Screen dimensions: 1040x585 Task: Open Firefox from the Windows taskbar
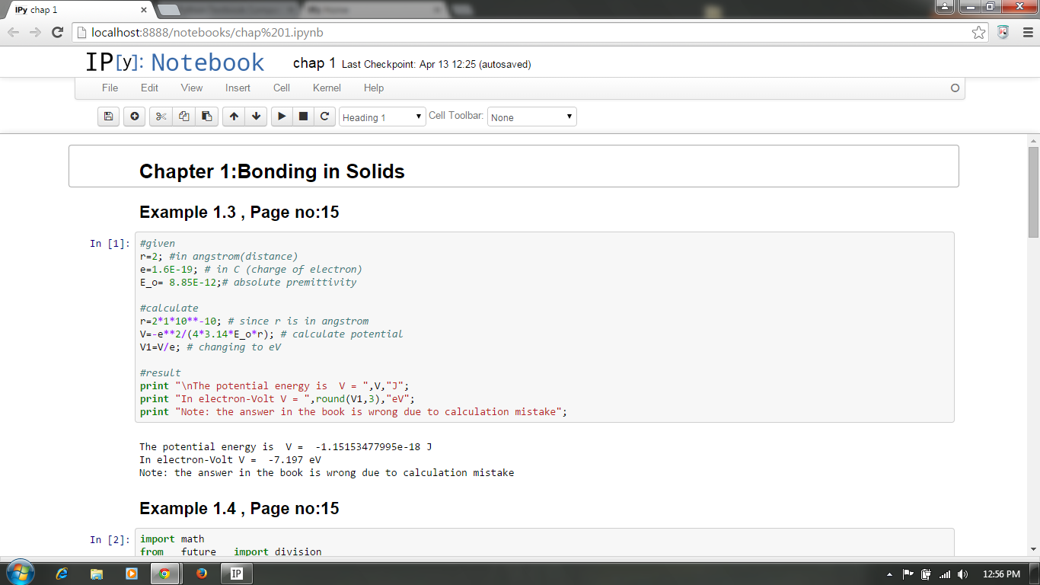(202, 574)
